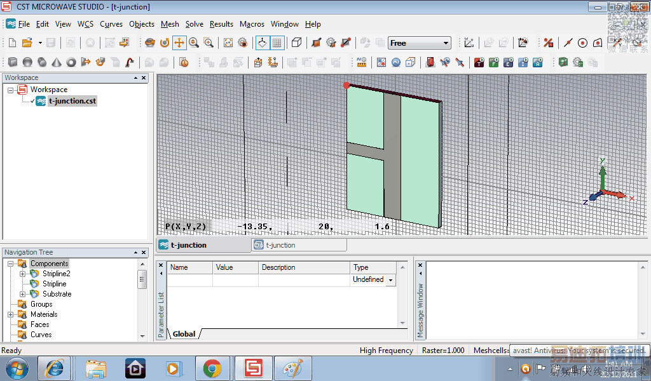Expand the Materials tree node
Screen dimensions: 651x381
click(x=11, y=314)
